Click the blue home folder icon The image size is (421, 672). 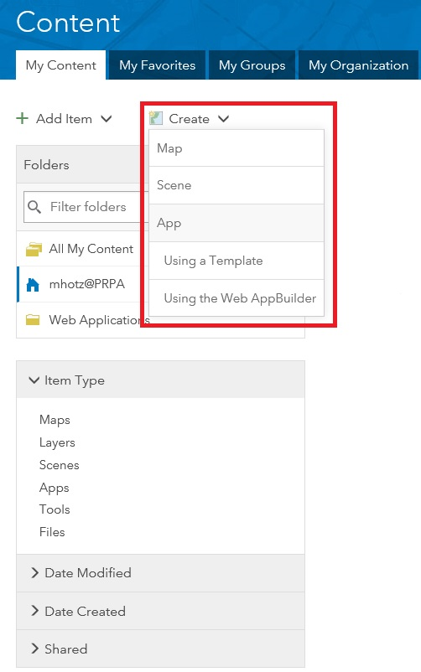33,285
